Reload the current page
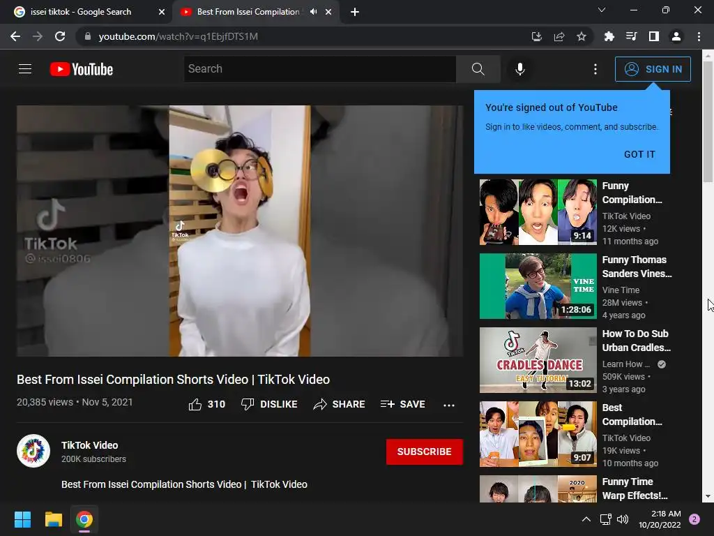 (60, 36)
